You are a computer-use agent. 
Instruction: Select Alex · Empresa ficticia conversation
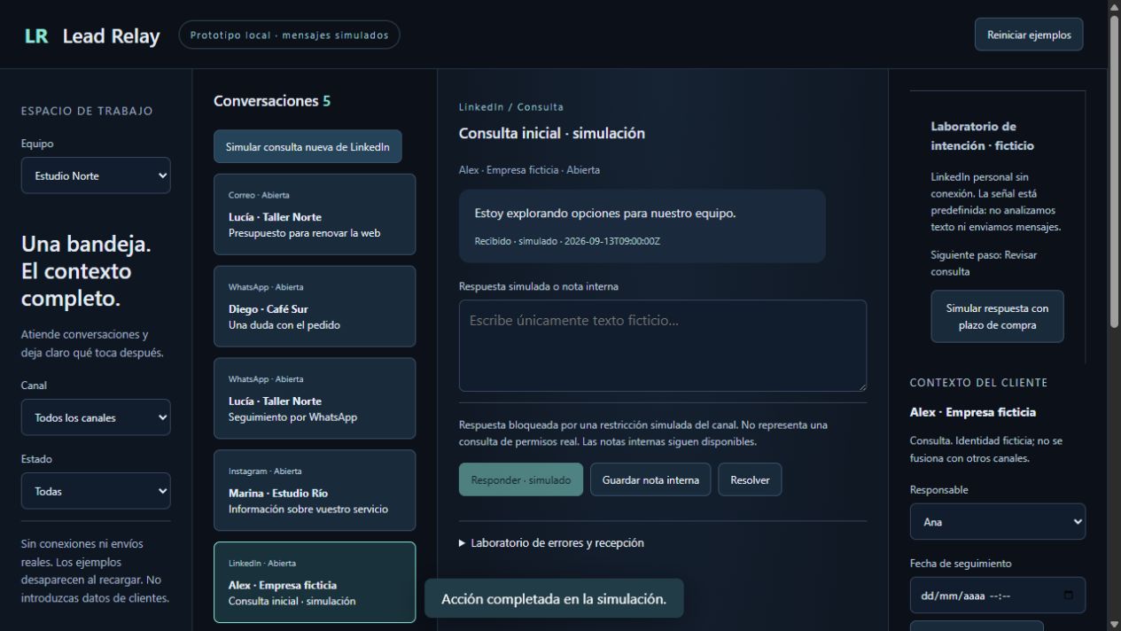[315, 582]
